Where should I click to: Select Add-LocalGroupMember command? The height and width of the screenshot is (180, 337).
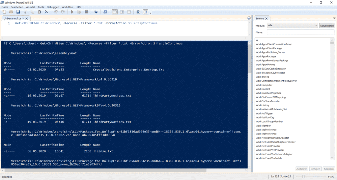click(x=269, y=122)
